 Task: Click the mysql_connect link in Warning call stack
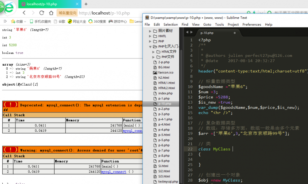(113, 172)
